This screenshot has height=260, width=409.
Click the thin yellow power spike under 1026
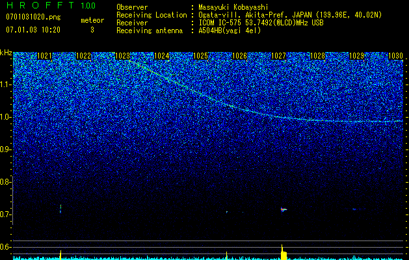click(227, 255)
